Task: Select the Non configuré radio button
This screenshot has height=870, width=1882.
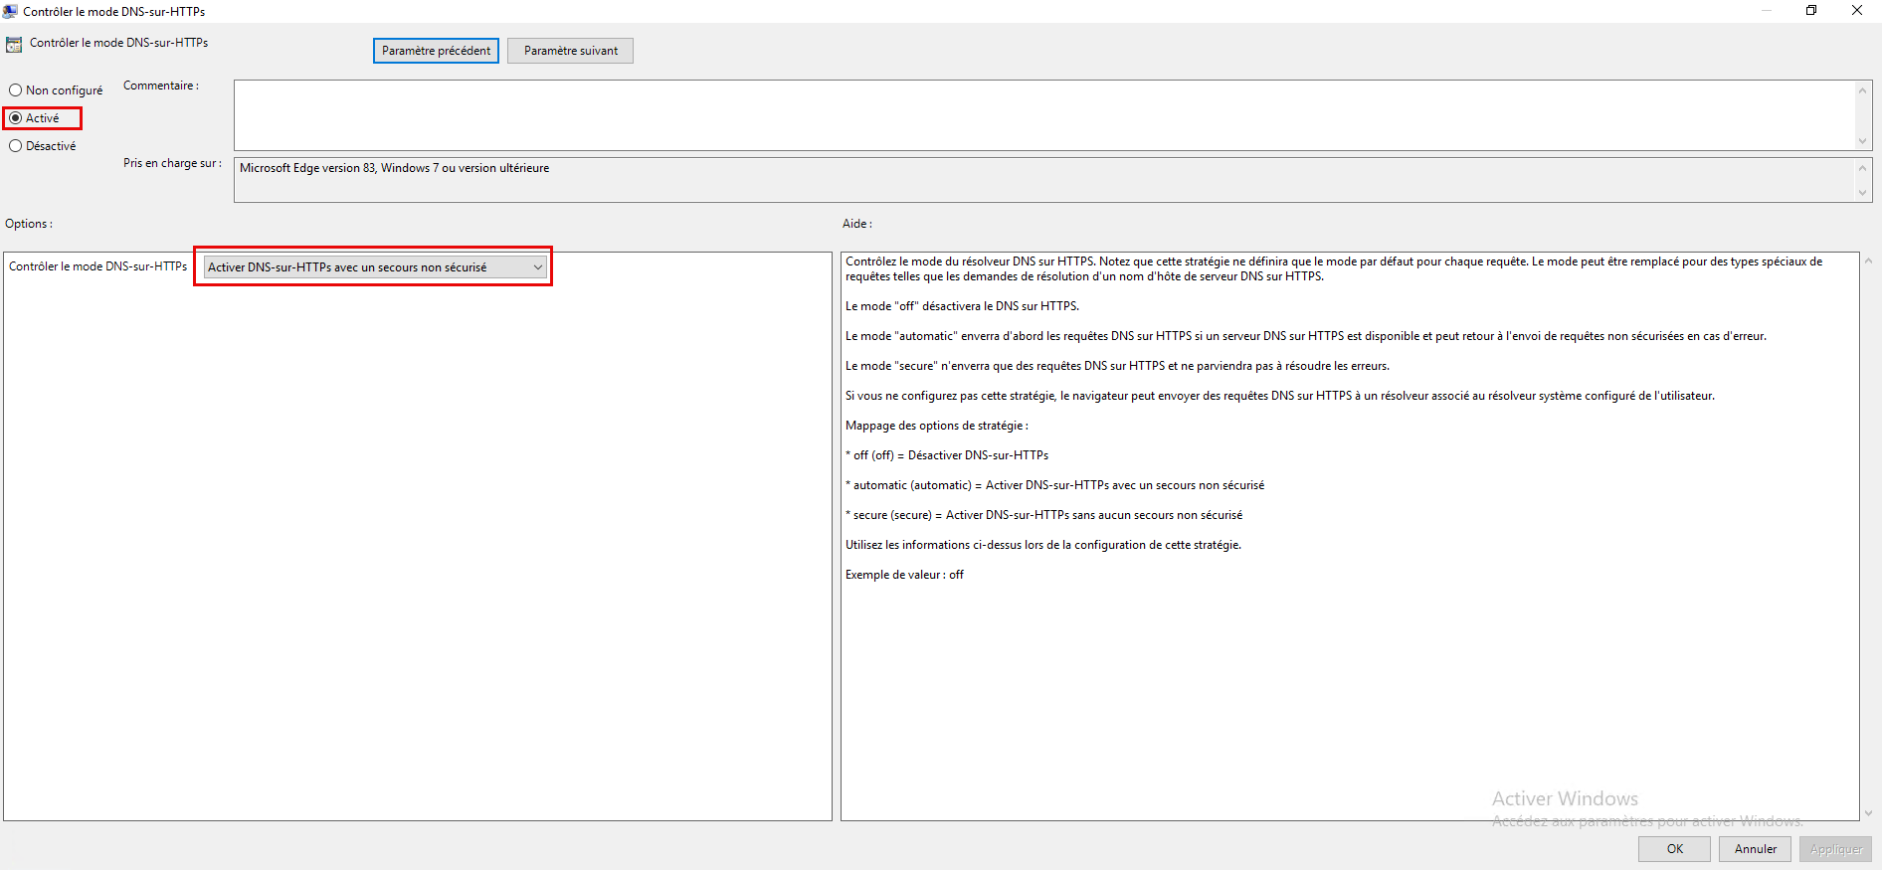Action: pos(56,90)
